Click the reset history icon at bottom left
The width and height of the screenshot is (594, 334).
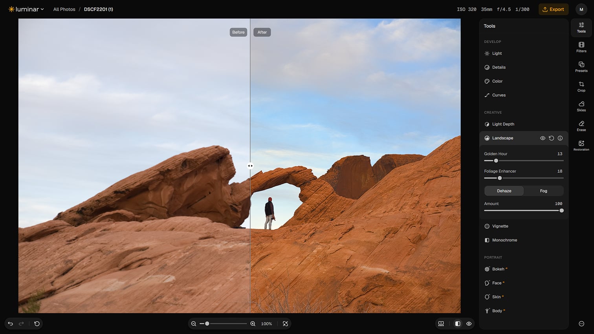point(37,324)
